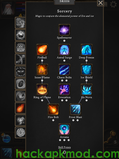This screenshot has width=119, height=159.
Task: Select the Arcana skill icon
Action: [64, 129]
